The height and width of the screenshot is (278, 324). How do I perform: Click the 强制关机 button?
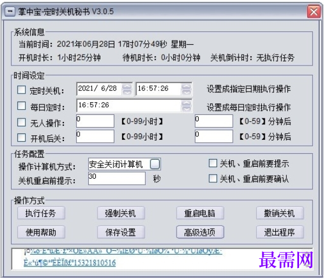point(121,213)
